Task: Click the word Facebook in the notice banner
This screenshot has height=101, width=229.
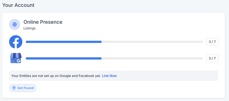Action: tap(85, 76)
